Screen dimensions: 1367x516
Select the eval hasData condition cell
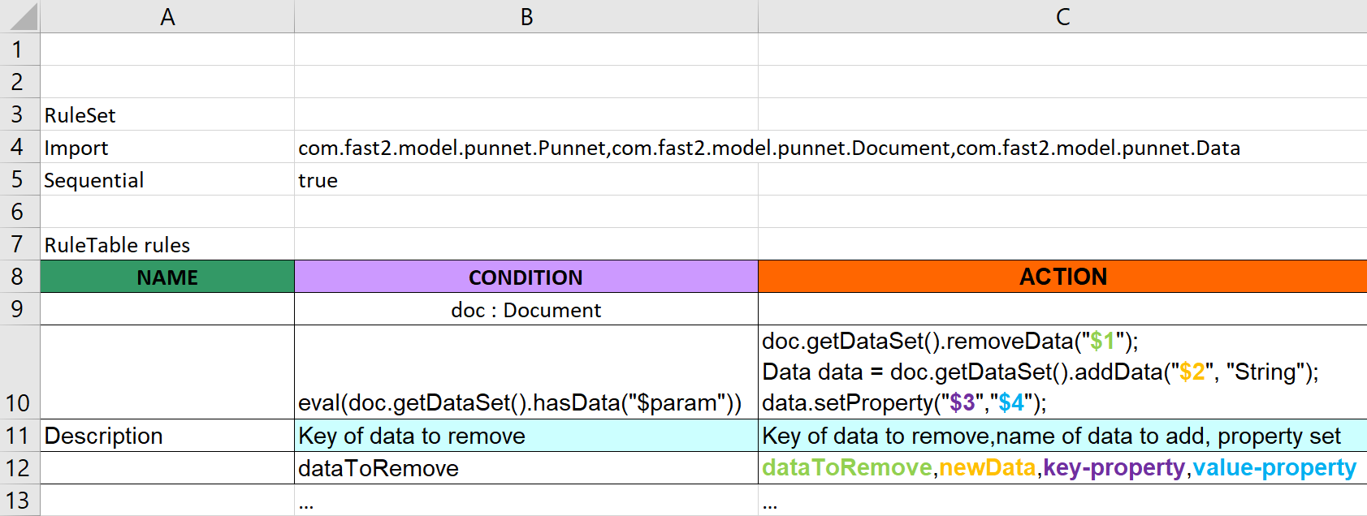(x=520, y=402)
